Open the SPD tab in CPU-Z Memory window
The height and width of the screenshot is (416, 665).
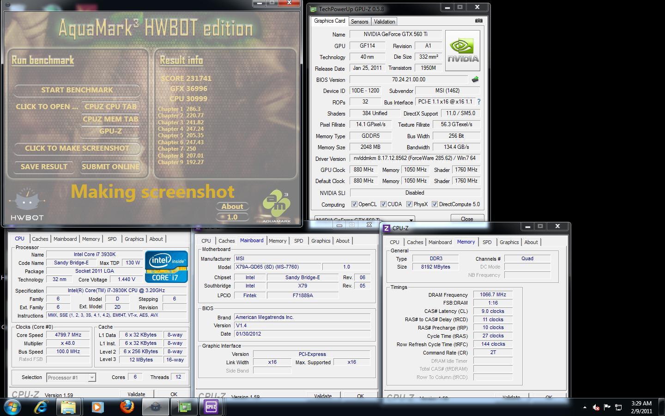(x=487, y=242)
